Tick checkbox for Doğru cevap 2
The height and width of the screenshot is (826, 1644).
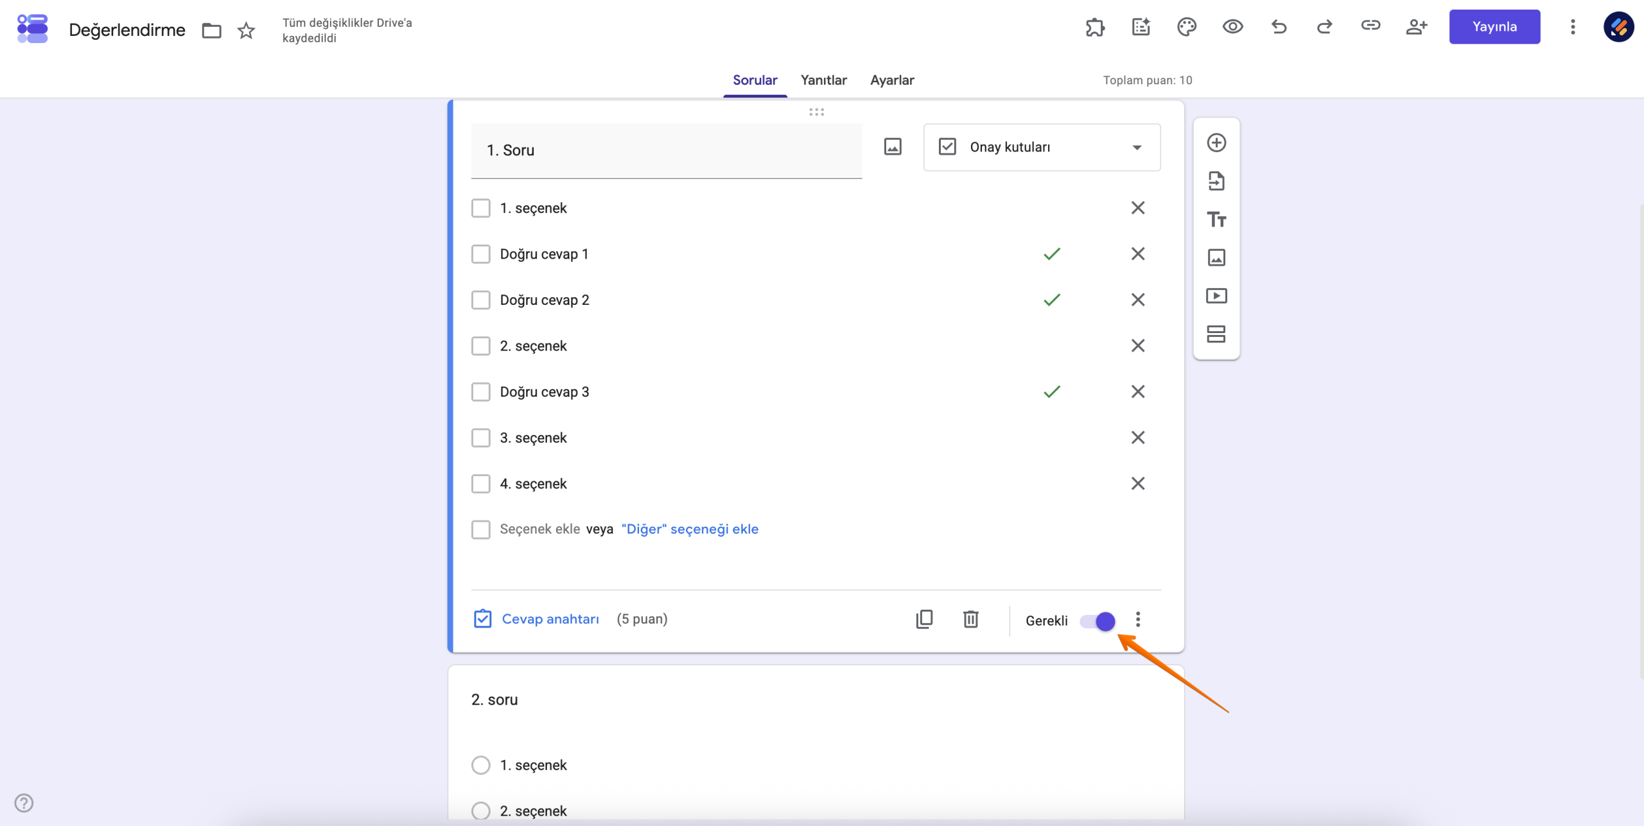point(480,300)
